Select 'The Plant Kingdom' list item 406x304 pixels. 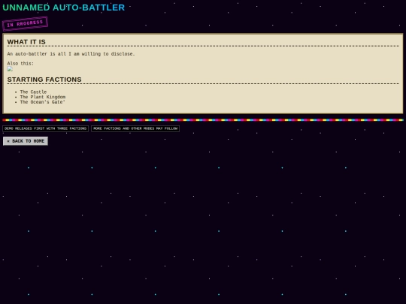click(x=43, y=97)
